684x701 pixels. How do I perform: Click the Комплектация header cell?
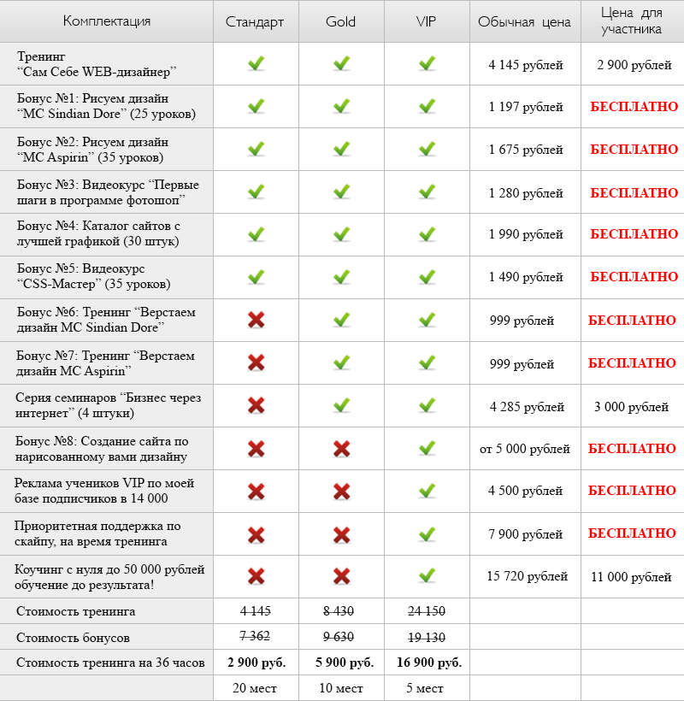(107, 21)
